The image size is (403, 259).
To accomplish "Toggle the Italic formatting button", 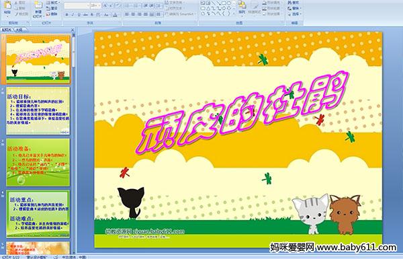I will [73, 15].
